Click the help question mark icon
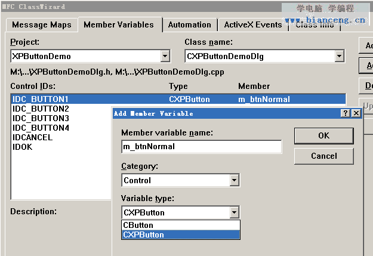Viewport: 373px width, 256px height. pos(346,113)
